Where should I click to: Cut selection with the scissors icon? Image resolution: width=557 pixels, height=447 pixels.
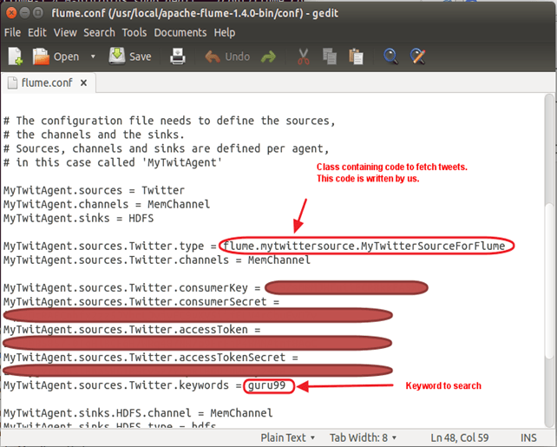point(303,56)
